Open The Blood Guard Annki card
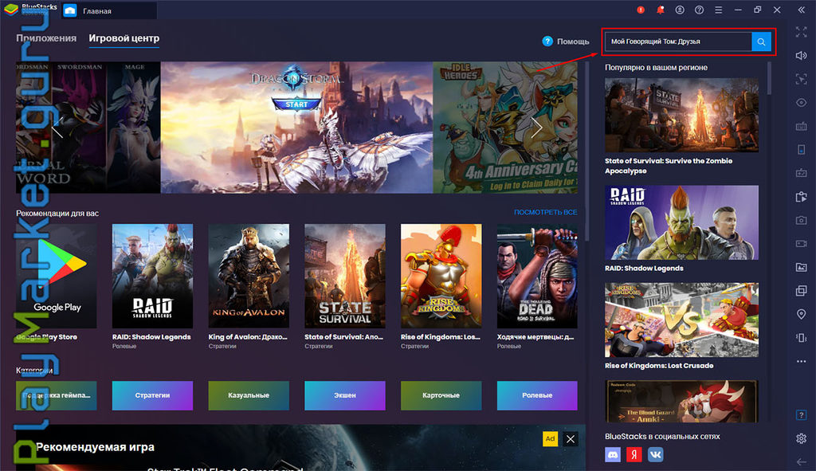The image size is (816, 471). click(682, 401)
